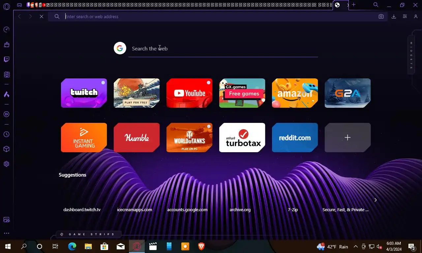The width and height of the screenshot is (422, 253).
Task: Click the Google logo on start page
Action: 120,48
